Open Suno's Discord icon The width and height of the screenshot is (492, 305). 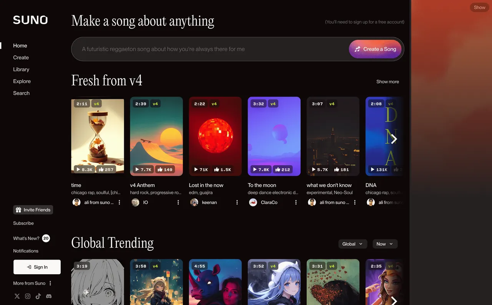click(49, 296)
